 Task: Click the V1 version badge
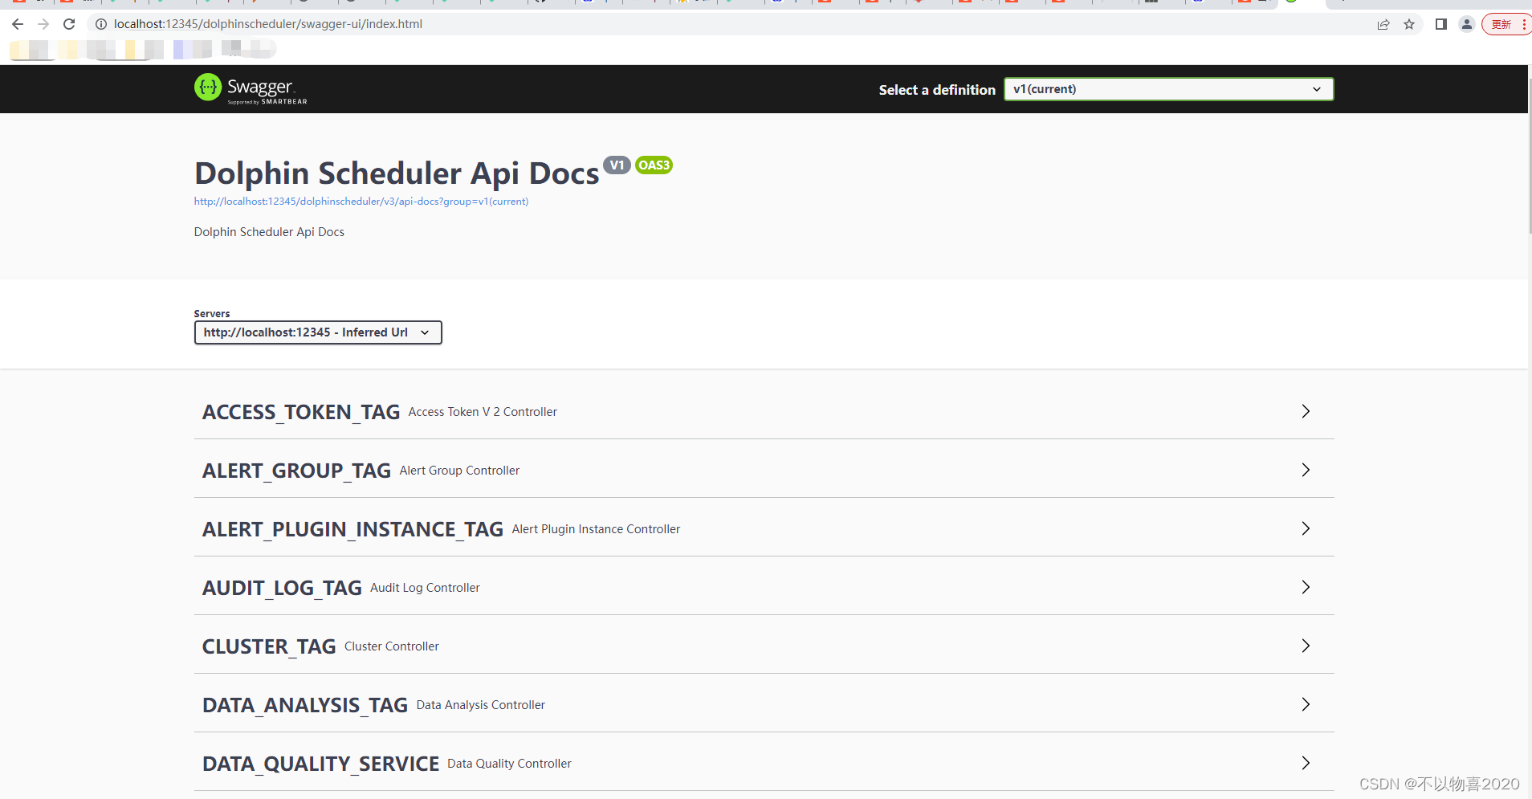[x=617, y=165]
